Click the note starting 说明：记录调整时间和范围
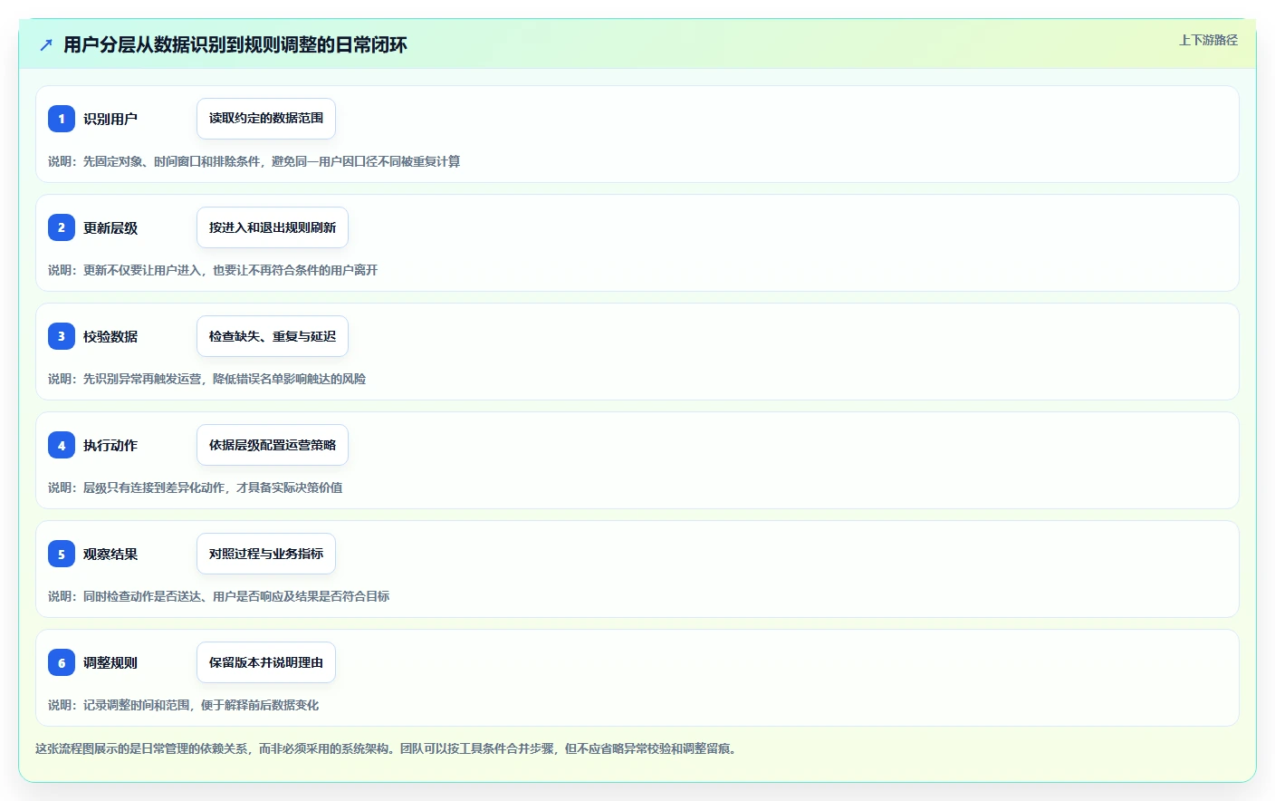Viewport: 1275px width, 801px height. click(x=184, y=705)
